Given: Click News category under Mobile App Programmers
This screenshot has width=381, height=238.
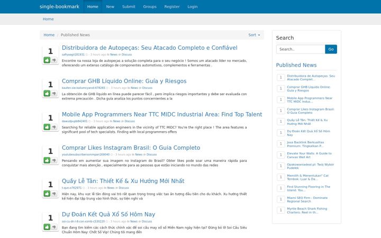Looking at the screenshot, I should point(116,121).
